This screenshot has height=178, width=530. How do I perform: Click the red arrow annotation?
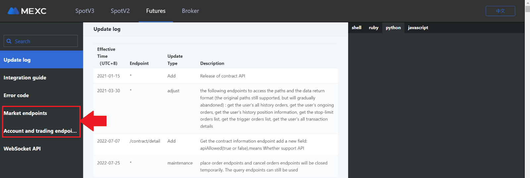(93, 121)
